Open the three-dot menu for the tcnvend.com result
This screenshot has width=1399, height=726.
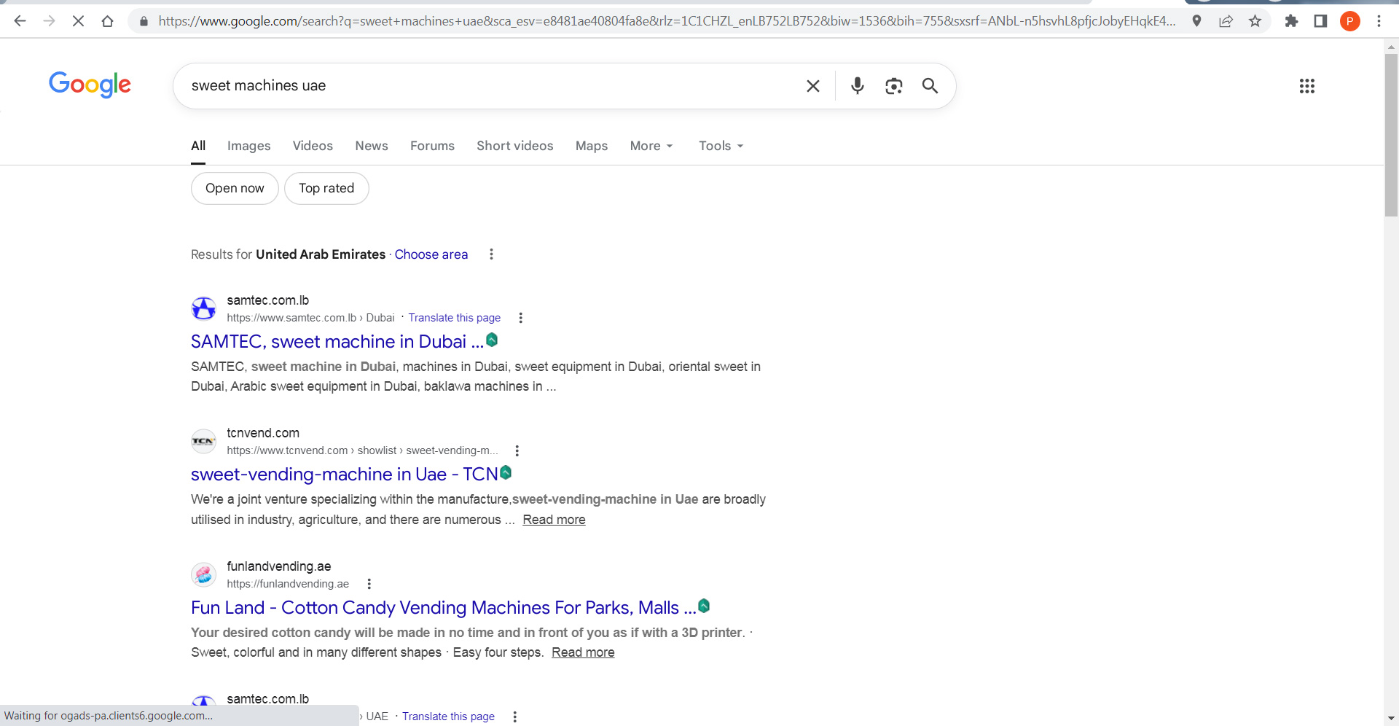[517, 450]
